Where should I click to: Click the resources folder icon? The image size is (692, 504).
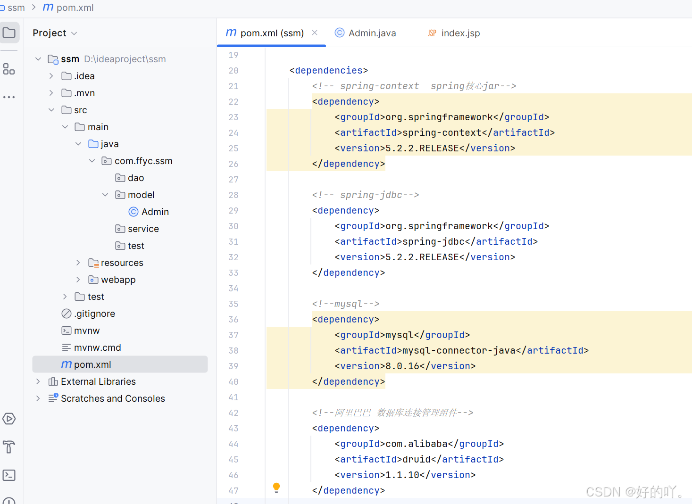coord(93,263)
